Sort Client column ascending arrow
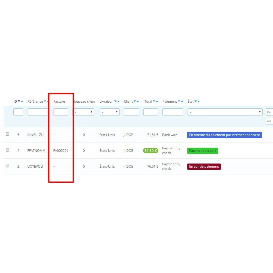Viewport: 273px width, 273px height. [x=138, y=101]
